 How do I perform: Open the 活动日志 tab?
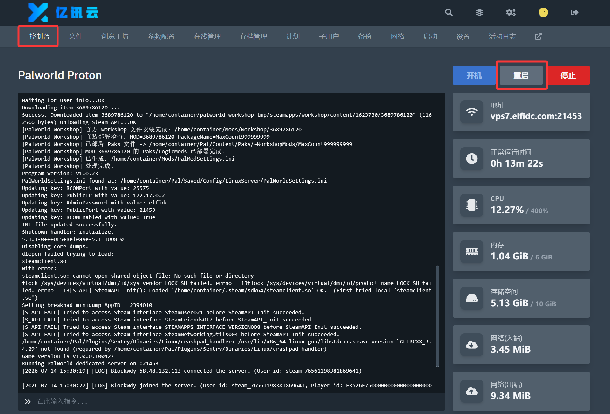tap(502, 37)
